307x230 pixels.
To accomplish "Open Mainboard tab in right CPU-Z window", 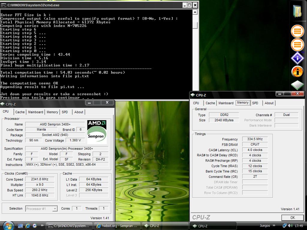I will point(226,103).
